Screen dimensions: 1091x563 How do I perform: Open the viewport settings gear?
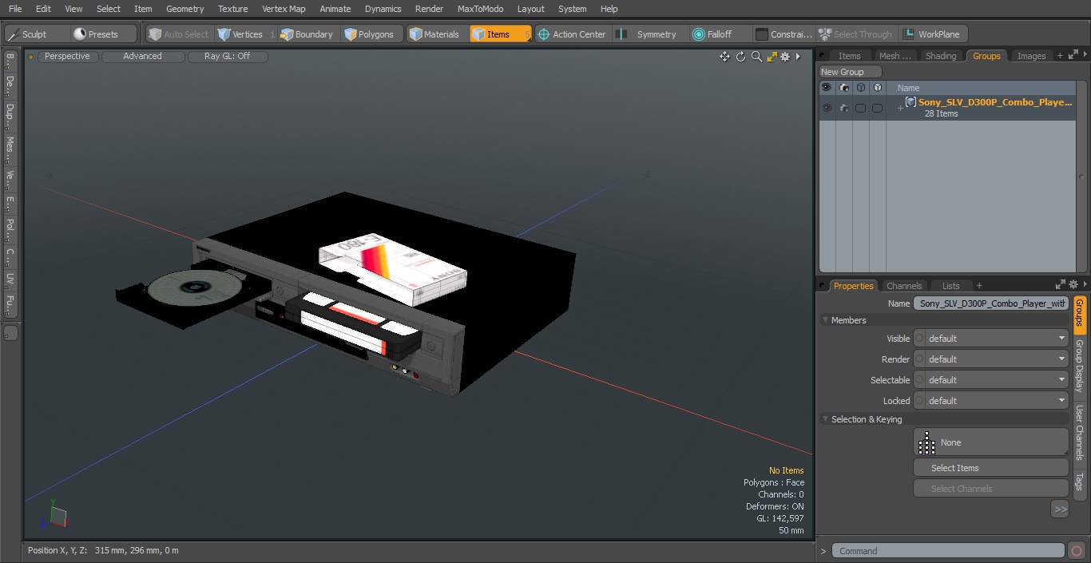[785, 57]
